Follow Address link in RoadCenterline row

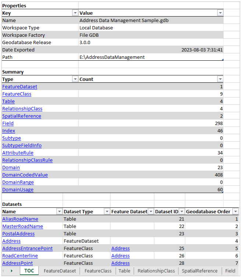point(121,256)
